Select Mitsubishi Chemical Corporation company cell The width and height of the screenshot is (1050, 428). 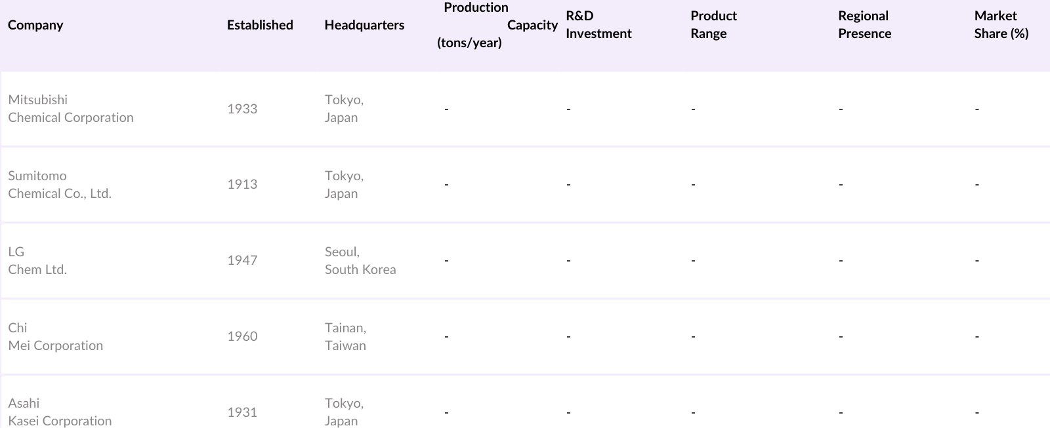[71, 109]
